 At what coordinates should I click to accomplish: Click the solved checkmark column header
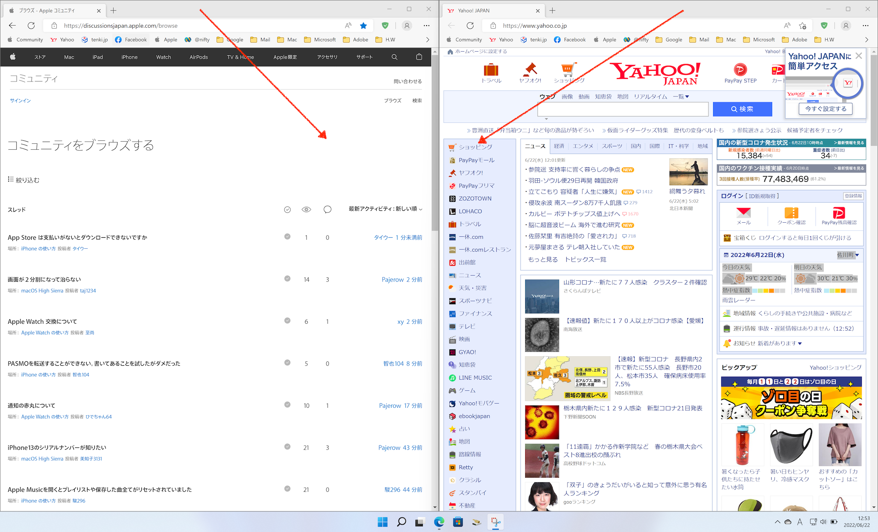click(287, 209)
